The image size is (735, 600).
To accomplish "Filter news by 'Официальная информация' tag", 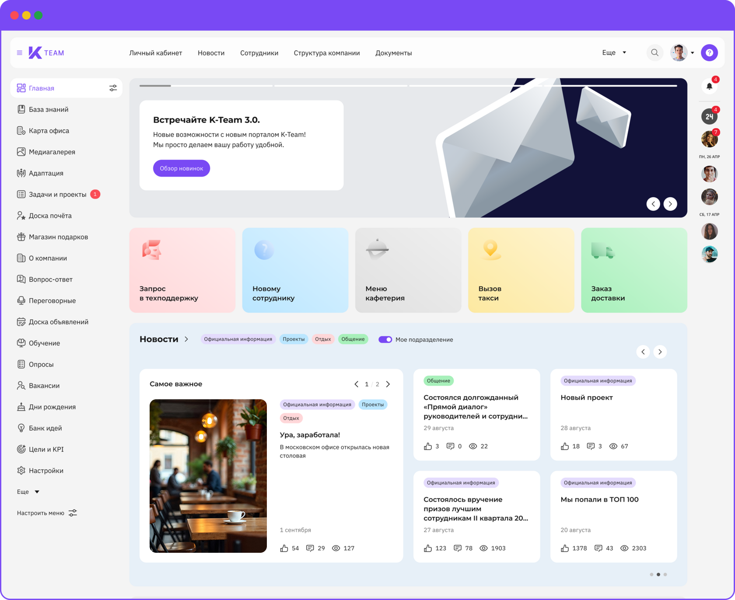I will (x=238, y=339).
